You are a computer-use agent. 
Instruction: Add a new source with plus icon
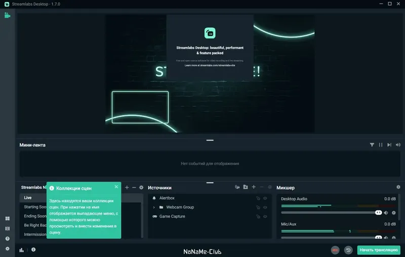click(254, 187)
